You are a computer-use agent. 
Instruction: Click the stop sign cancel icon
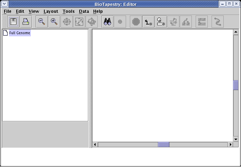136,22
